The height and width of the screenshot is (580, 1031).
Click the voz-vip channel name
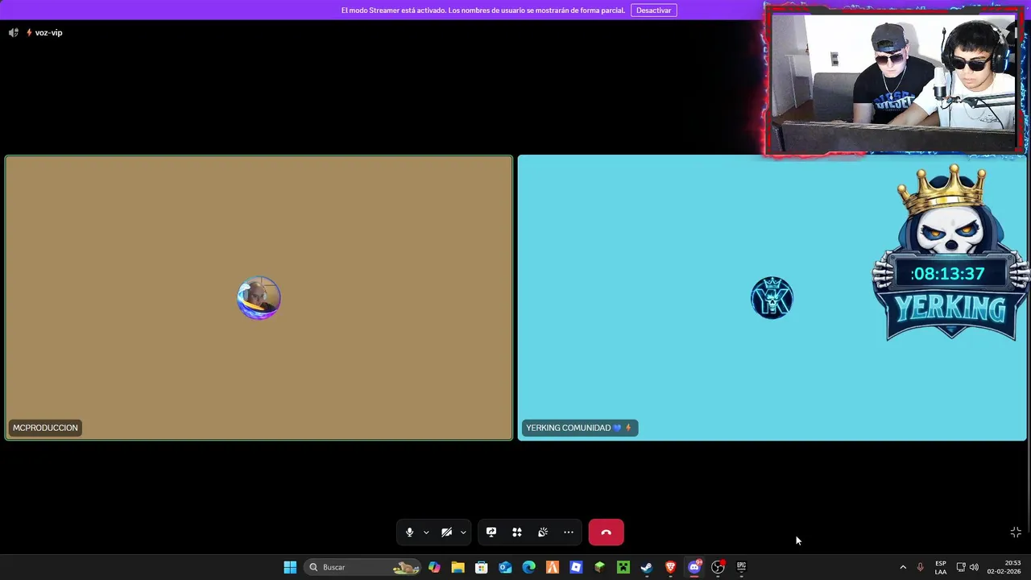coord(48,32)
